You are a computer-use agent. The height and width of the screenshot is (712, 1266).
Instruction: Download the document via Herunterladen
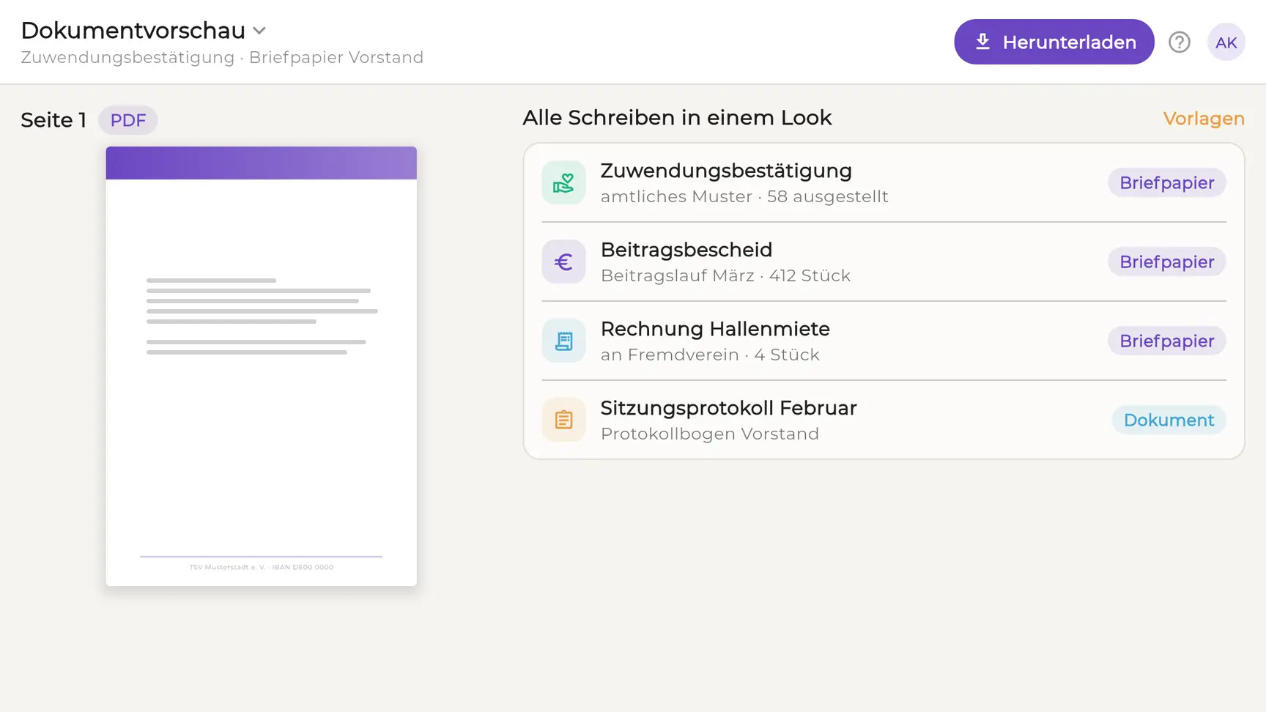(x=1054, y=42)
